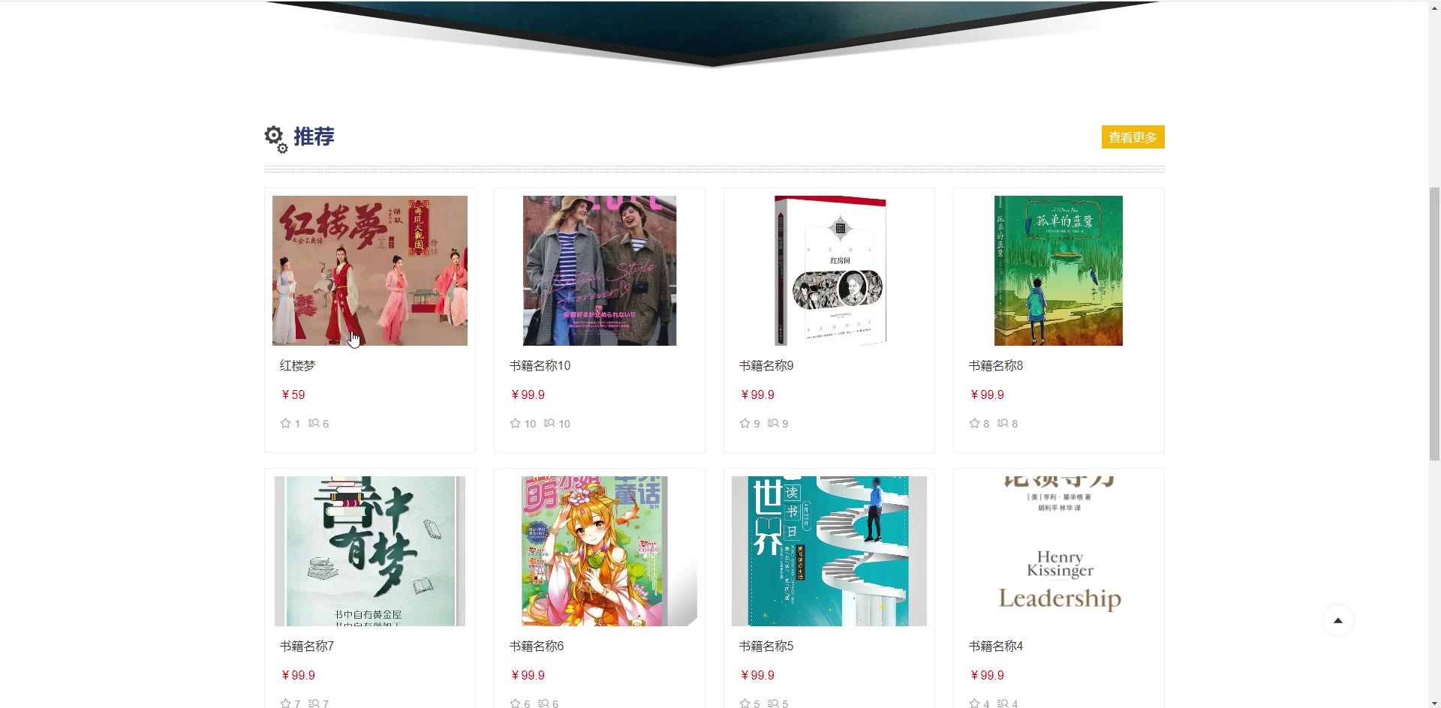
Task: Click the star icon under 书籍名称10
Action: click(515, 423)
